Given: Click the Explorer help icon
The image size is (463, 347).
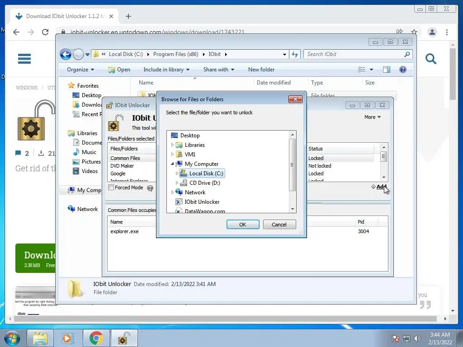Looking at the screenshot, I should [403, 70].
